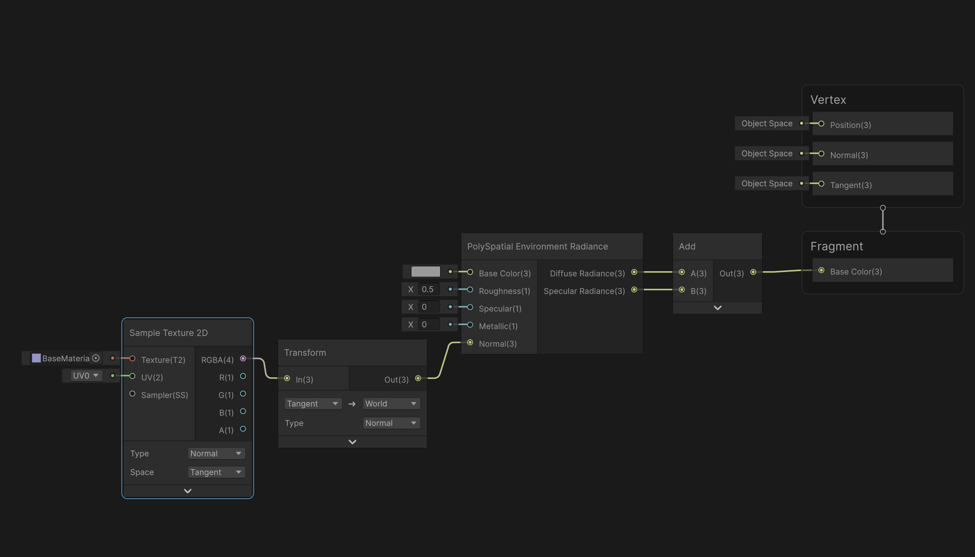Click the Texture(T2) input port

click(x=133, y=359)
